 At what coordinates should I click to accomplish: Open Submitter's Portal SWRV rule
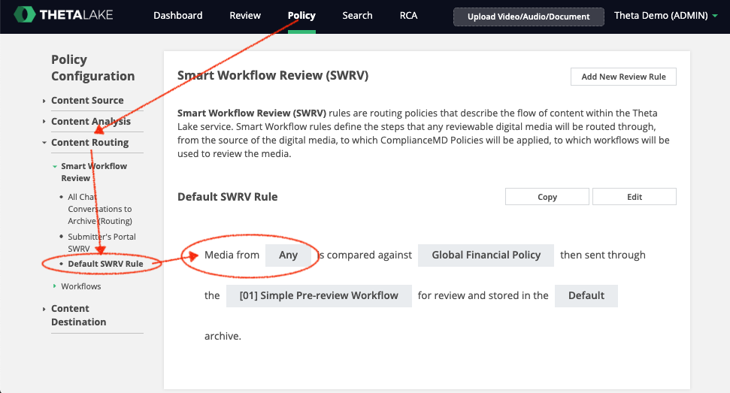tap(102, 242)
